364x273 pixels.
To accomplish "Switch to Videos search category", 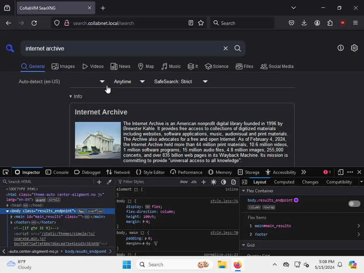I will [x=93, y=66].
